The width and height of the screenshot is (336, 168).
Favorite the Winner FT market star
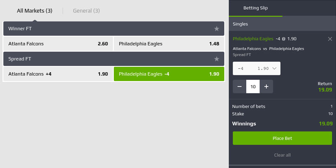coord(217,29)
